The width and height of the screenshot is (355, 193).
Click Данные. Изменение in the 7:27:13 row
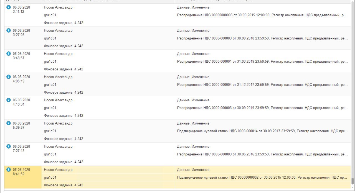(x=193, y=147)
